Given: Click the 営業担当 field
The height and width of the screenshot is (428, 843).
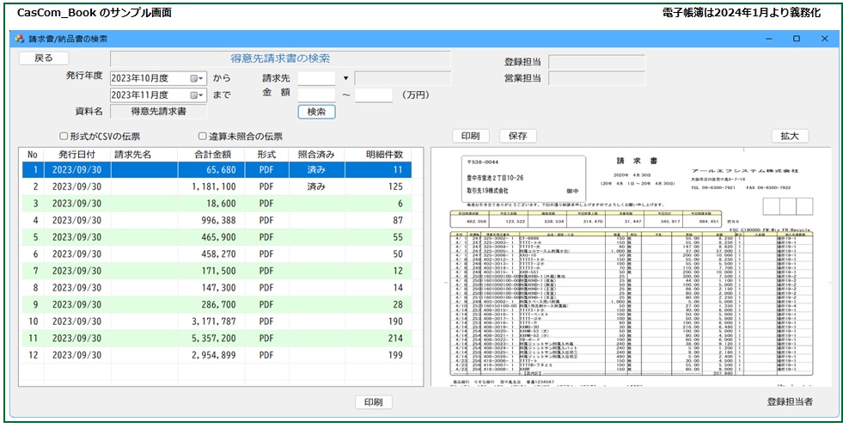Looking at the screenshot, I should pyautogui.click(x=596, y=78).
